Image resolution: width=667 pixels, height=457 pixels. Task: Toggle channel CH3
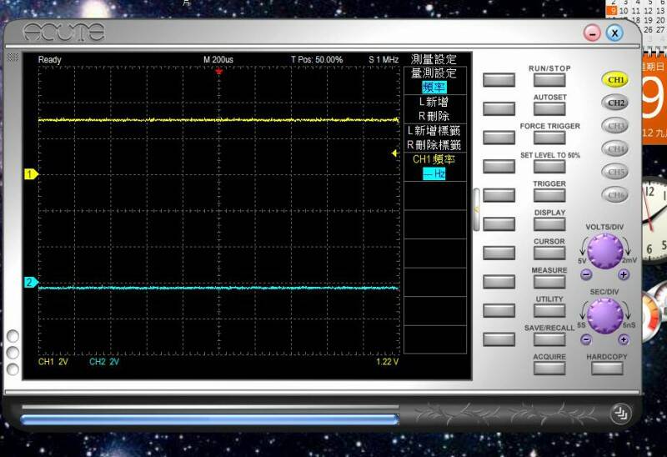click(615, 126)
